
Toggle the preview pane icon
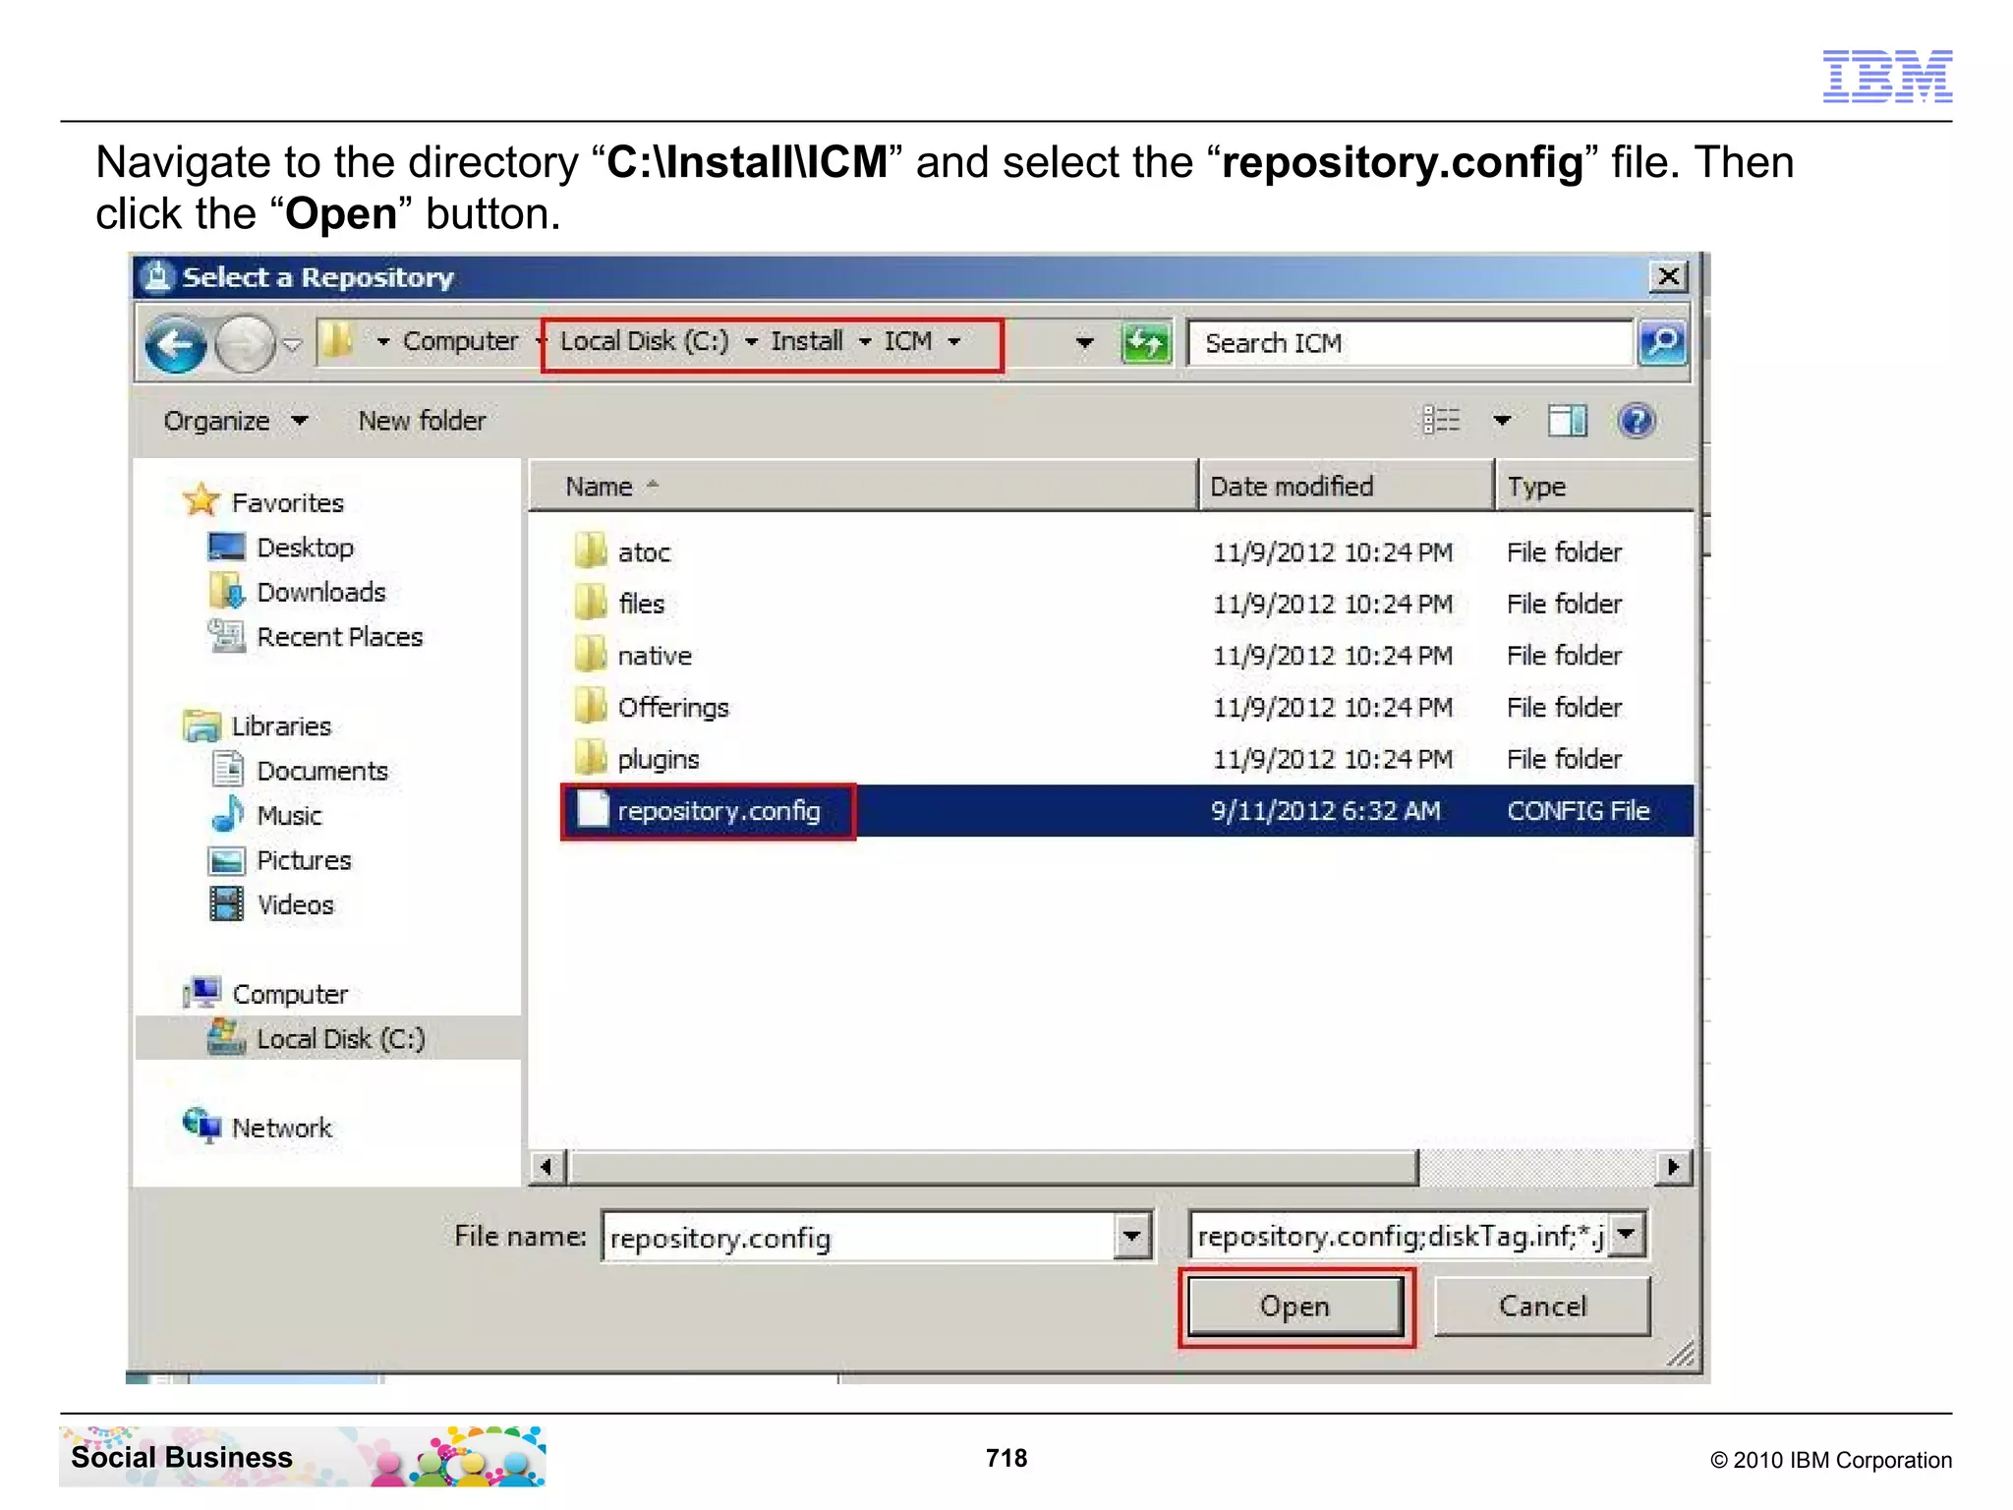[x=1568, y=421]
